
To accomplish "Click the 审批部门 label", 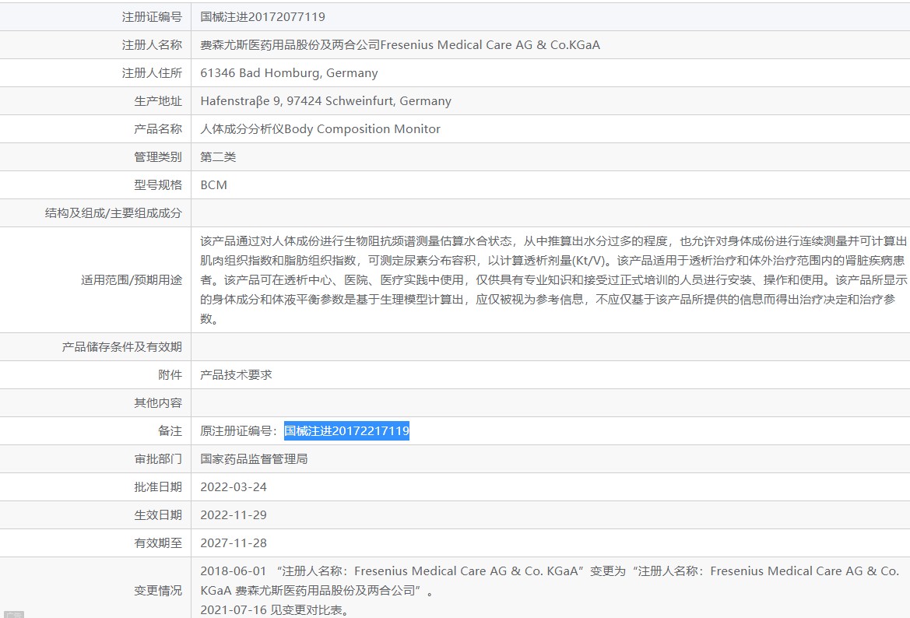I will (x=158, y=459).
